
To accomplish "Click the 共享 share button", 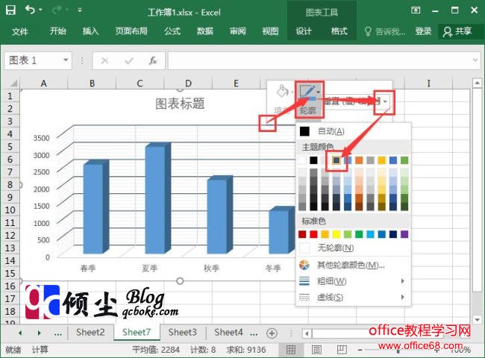I will [x=457, y=31].
